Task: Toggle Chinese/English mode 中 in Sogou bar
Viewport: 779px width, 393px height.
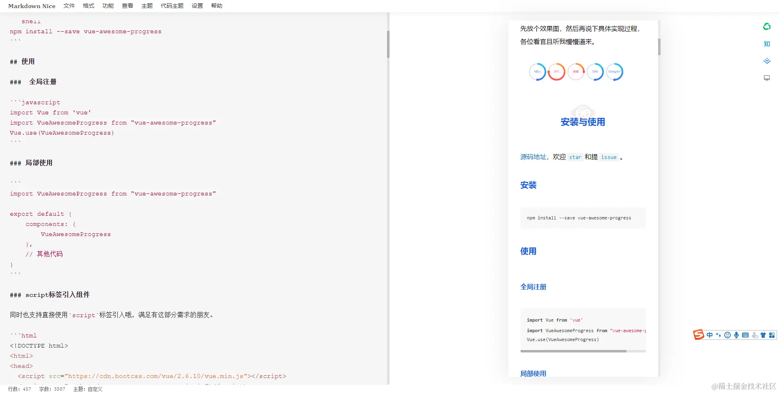Action: pyautogui.click(x=710, y=335)
